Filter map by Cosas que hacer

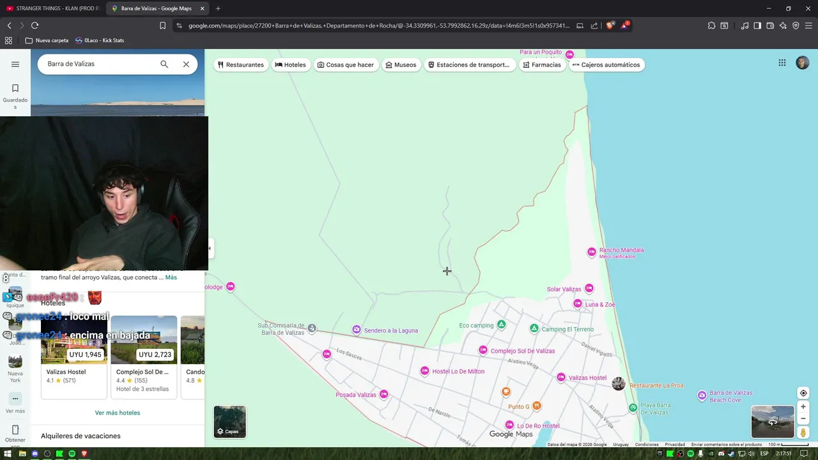tap(346, 65)
